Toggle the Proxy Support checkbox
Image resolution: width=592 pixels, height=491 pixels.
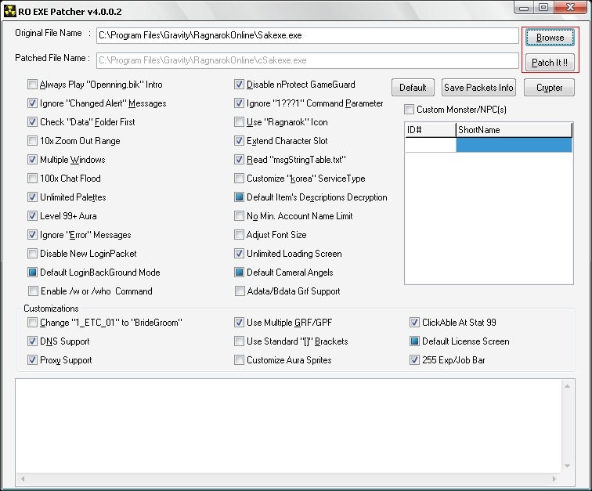coord(33,360)
